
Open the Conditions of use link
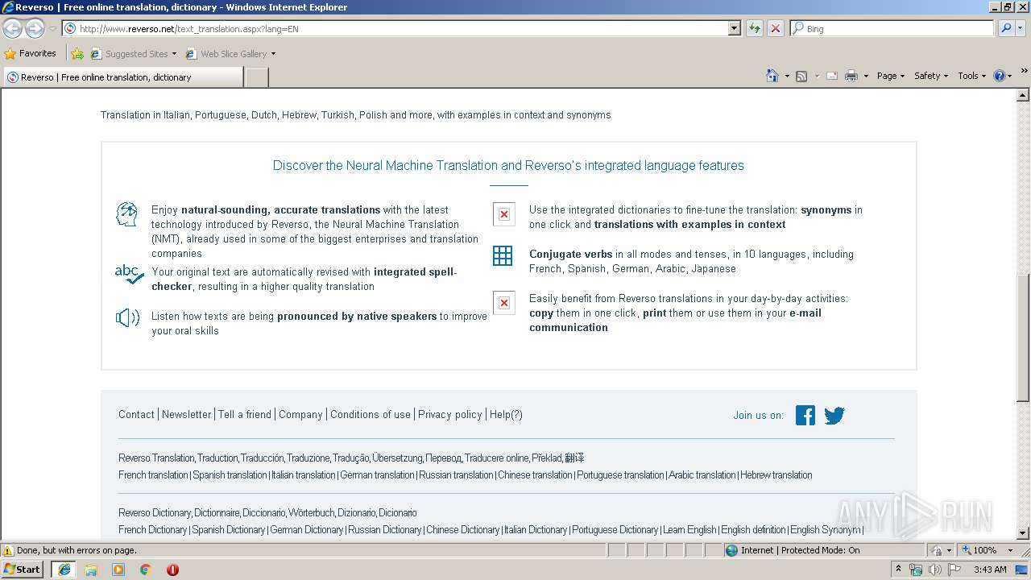tap(371, 414)
